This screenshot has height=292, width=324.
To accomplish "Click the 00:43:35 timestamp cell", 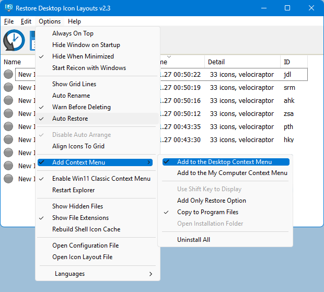I will click(180, 126).
